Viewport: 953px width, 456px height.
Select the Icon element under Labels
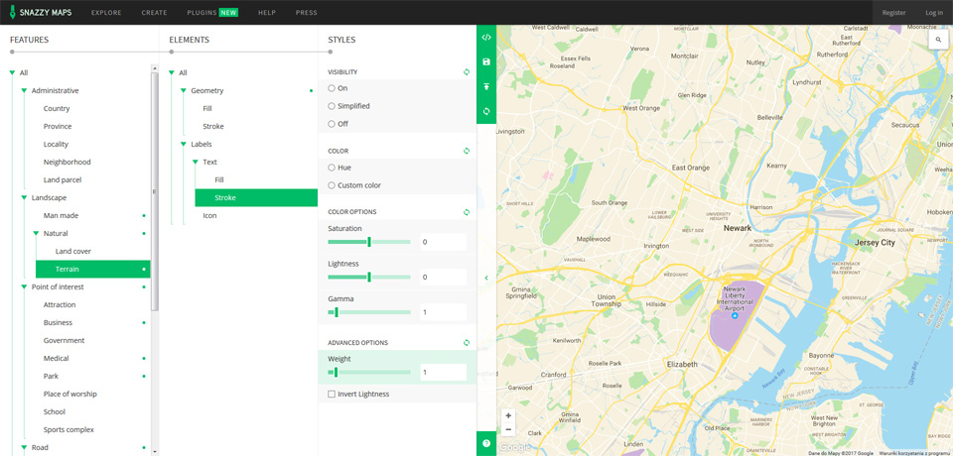point(209,215)
